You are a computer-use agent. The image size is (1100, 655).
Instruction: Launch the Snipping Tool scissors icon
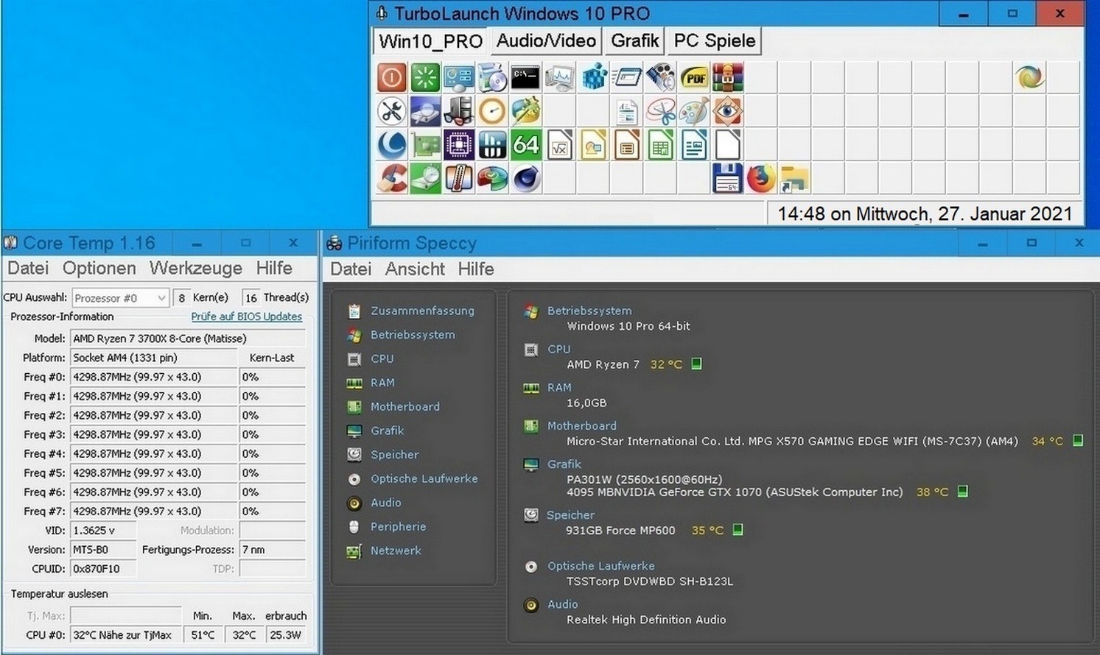click(x=660, y=111)
